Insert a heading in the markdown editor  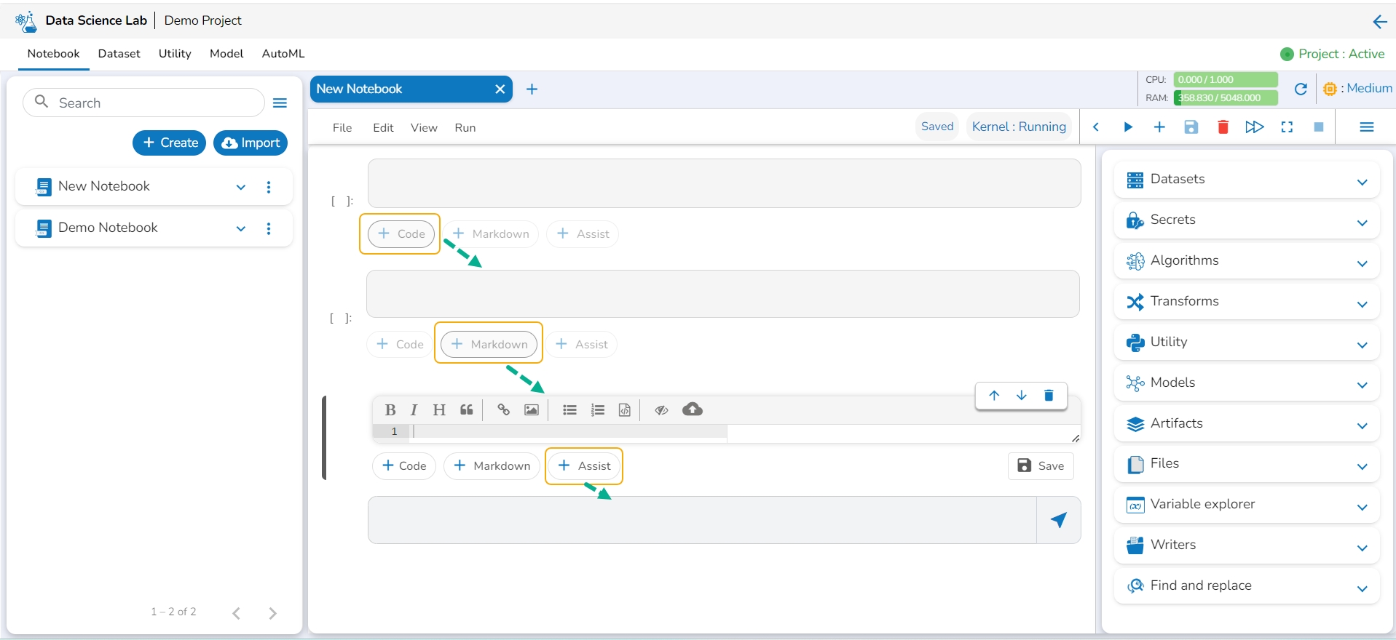click(x=439, y=410)
